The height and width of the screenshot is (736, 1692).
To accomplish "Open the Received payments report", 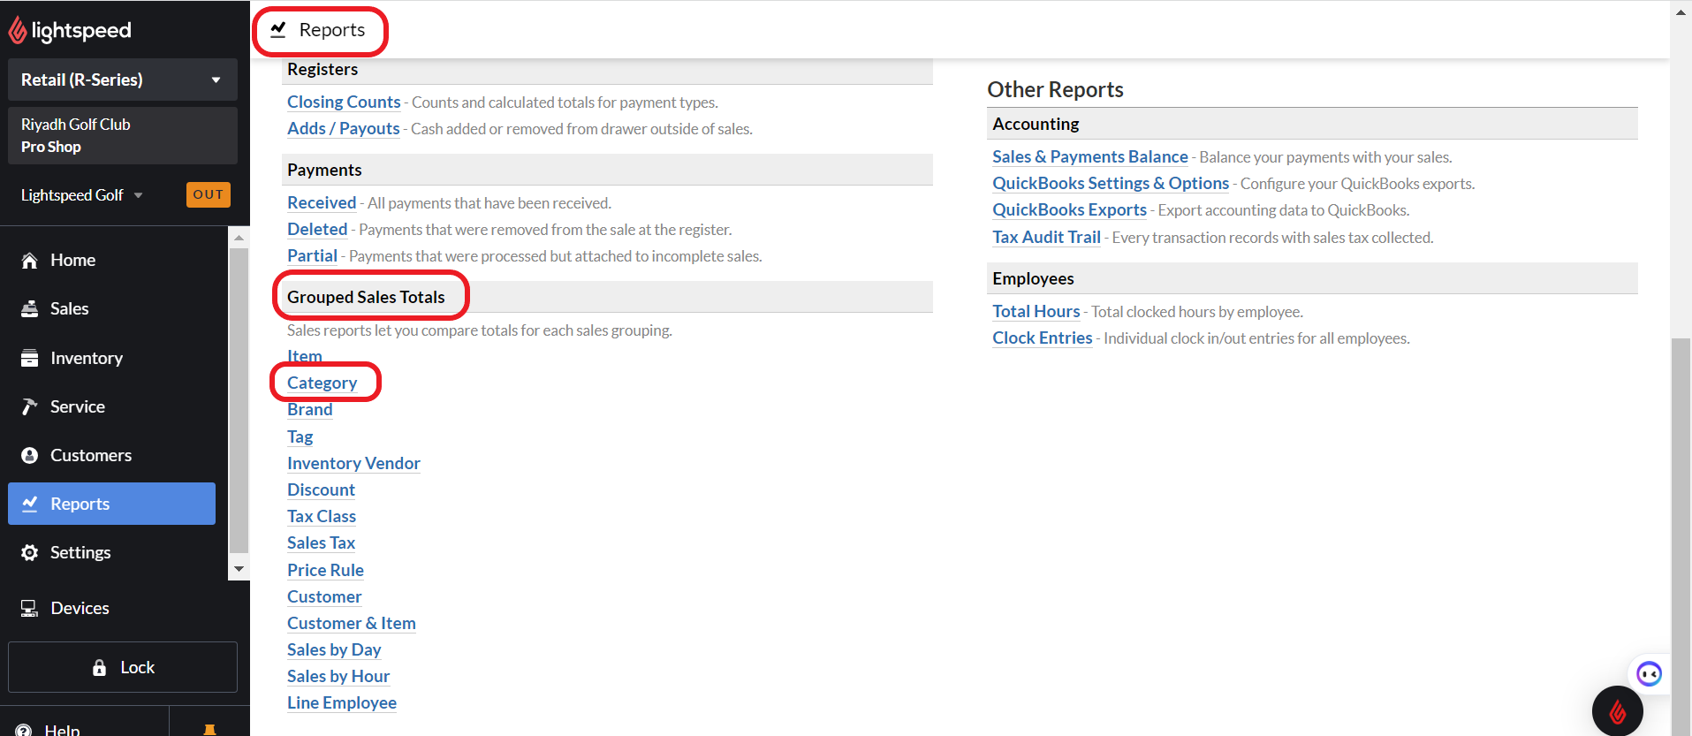I will (x=322, y=202).
